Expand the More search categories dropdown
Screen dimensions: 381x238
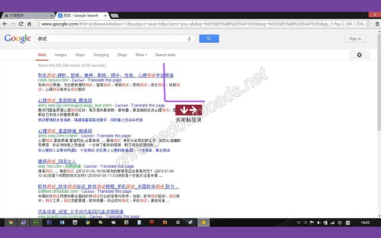141,55
